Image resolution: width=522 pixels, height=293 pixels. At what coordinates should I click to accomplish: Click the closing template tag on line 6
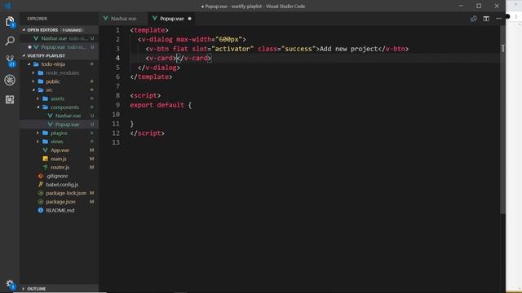coord(151,77)
